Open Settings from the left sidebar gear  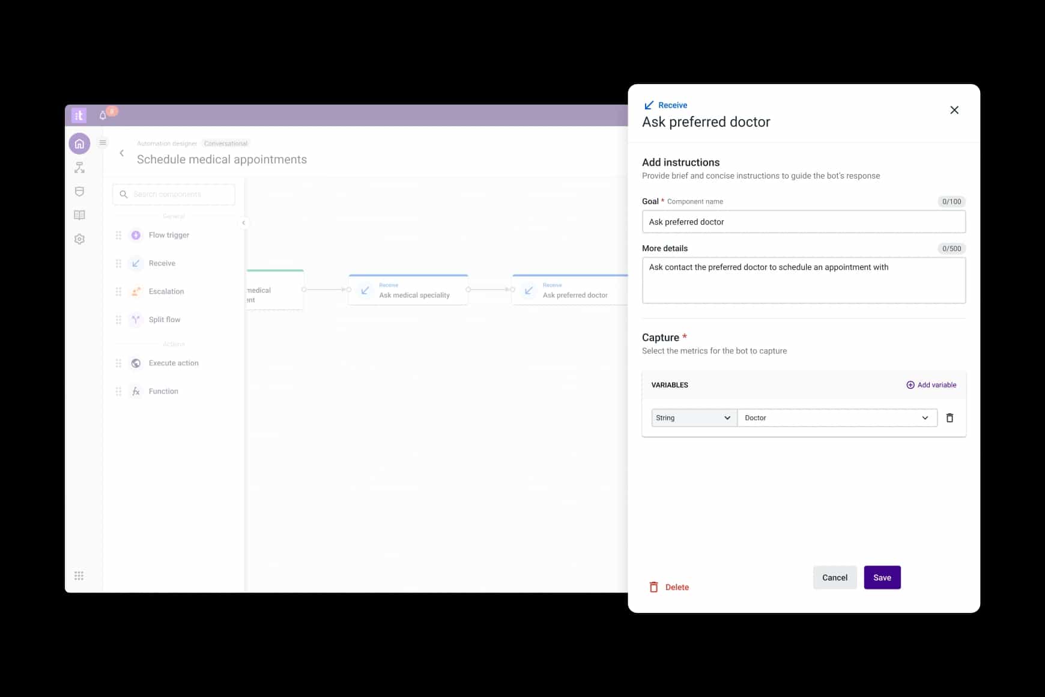click(79, 239)
